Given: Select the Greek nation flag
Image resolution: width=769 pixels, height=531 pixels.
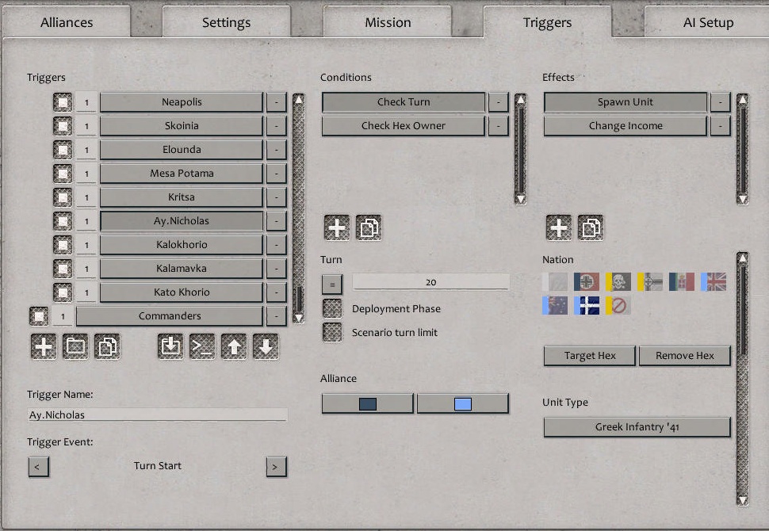Looking at the screenshot, I should point(587,305).
